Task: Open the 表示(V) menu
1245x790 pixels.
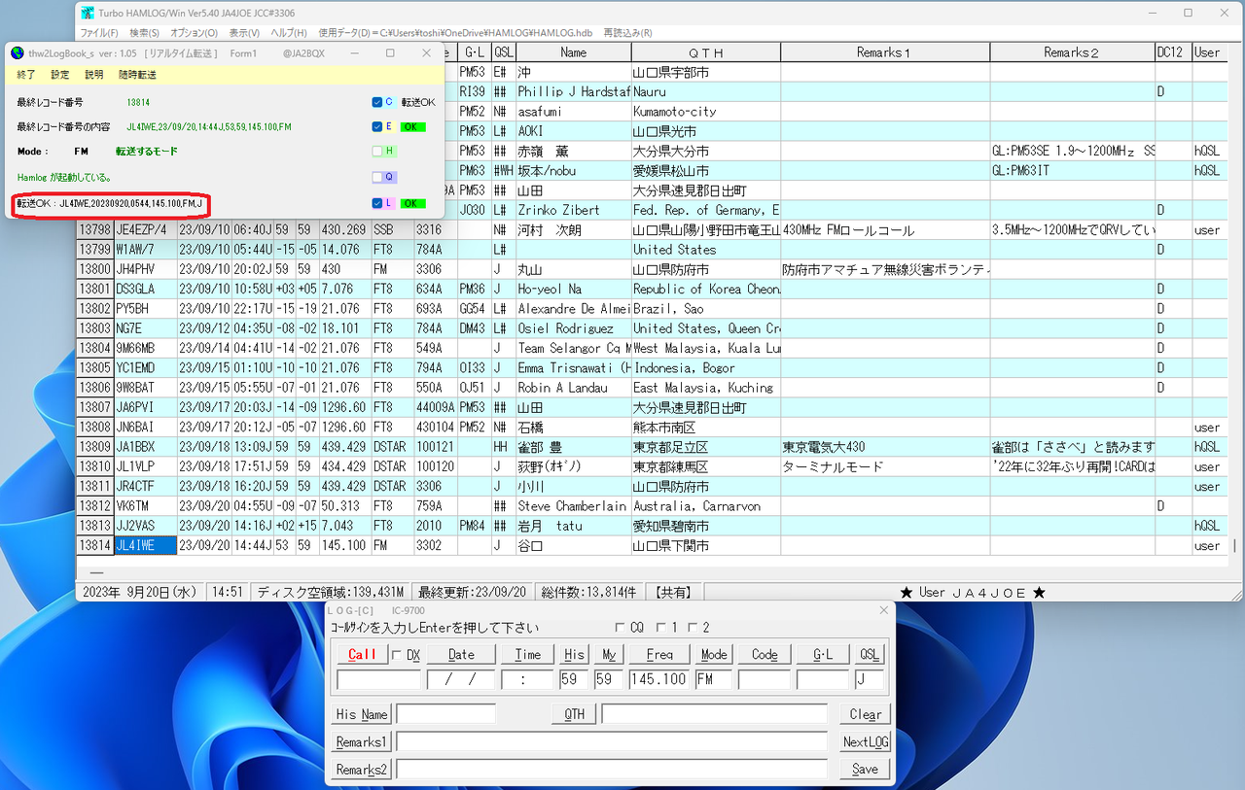Action: coord(244,33)
